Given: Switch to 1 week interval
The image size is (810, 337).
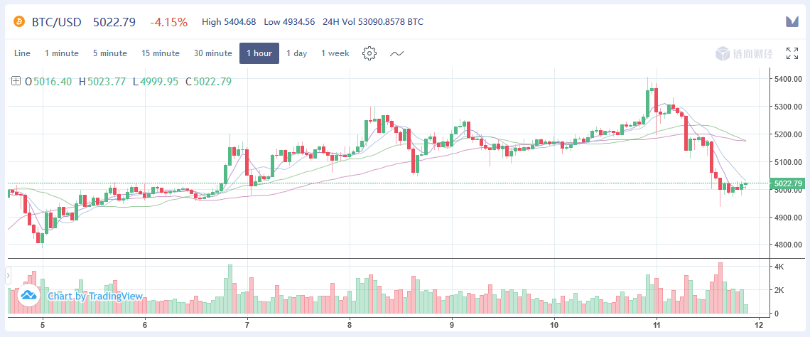Looking at the screenshot, I should 335,53.
